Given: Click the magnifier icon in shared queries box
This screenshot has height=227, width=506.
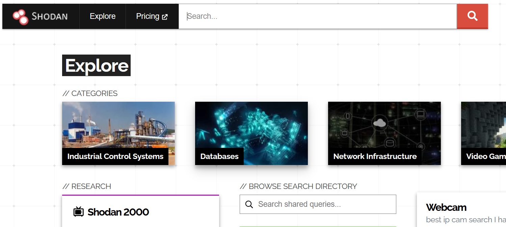Looking at the screenshot, I should coord(249,204).
